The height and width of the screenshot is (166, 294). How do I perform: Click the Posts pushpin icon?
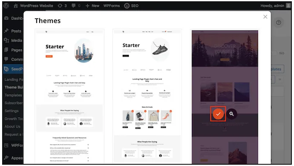(x=6, y=31)
